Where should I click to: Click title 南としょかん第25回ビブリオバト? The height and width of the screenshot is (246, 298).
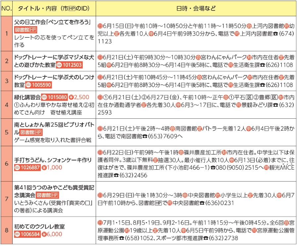pyautogui.click(x=54, y=125)
